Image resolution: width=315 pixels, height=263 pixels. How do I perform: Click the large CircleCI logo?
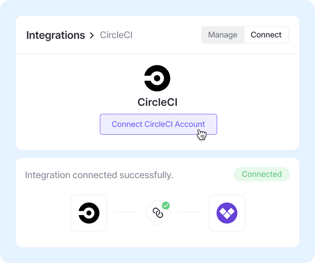pos(157,78)
